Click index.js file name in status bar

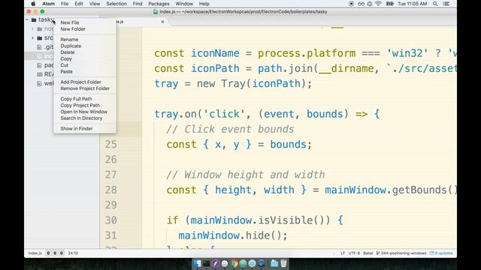[x=35, y=253]
